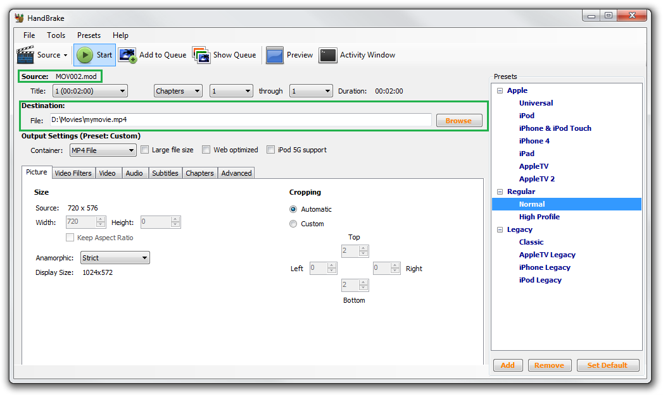Screen dimensions: 663x395
Task: Select the iPod Legacy preset
Action: [540, 280]
